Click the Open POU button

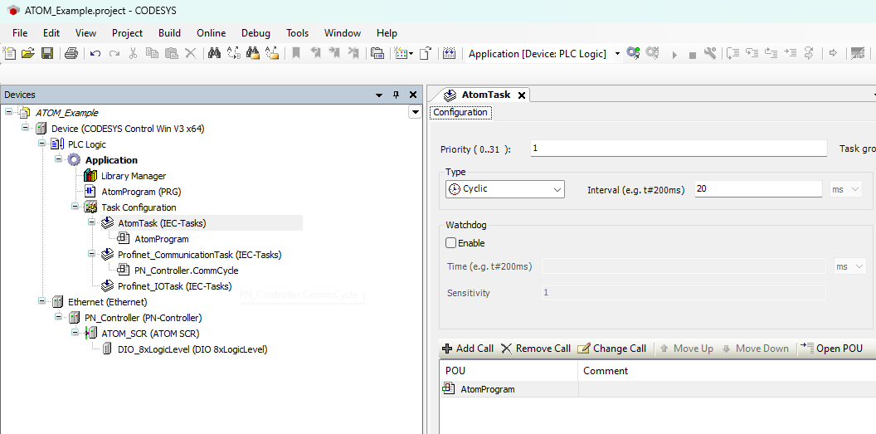point(831,349)
